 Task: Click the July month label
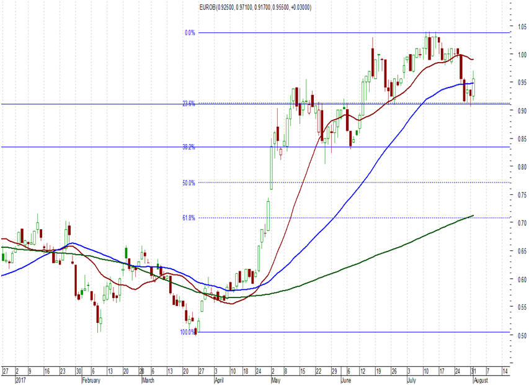[411, 380]
